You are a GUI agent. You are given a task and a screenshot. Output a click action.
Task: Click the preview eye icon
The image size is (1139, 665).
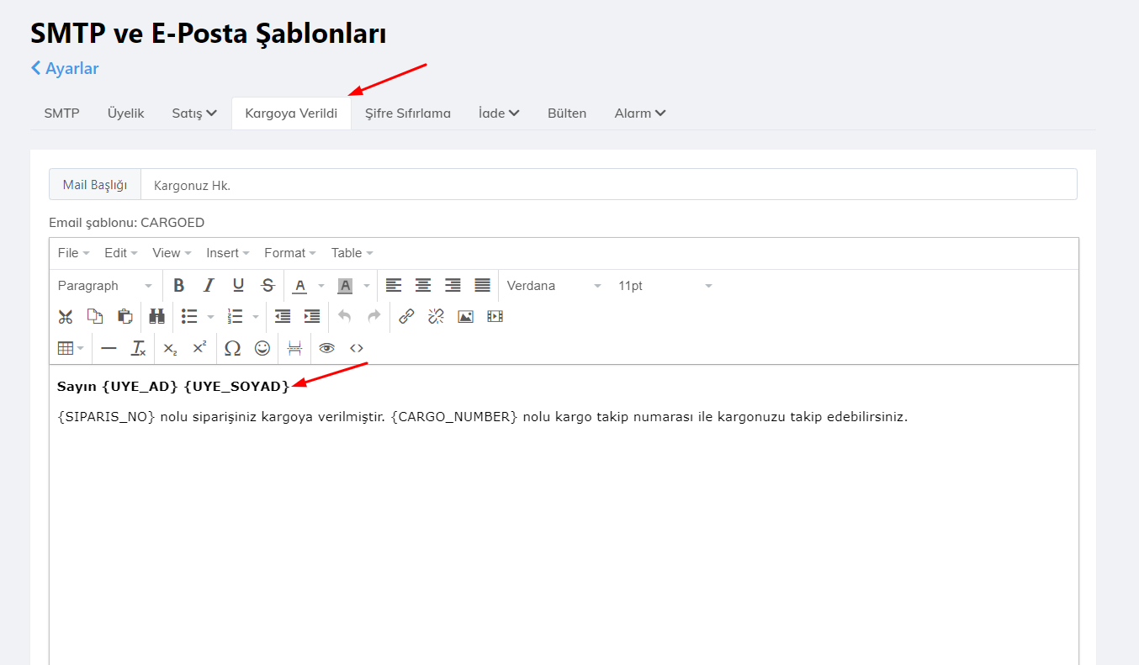326,348
